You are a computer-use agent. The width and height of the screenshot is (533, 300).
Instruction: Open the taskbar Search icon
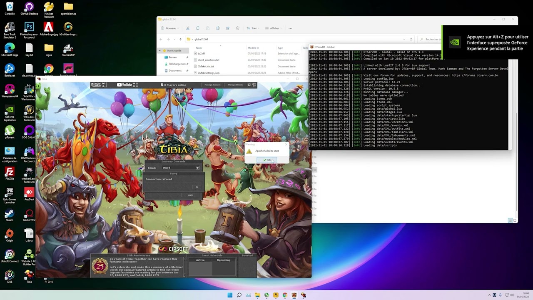point(239,295)
